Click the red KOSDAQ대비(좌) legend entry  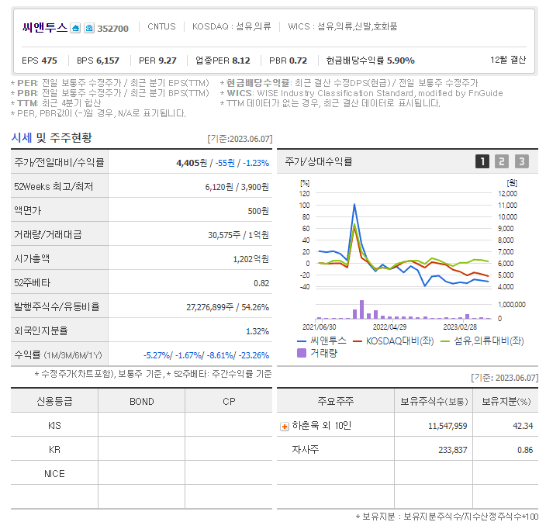click(x=393, y=341)
